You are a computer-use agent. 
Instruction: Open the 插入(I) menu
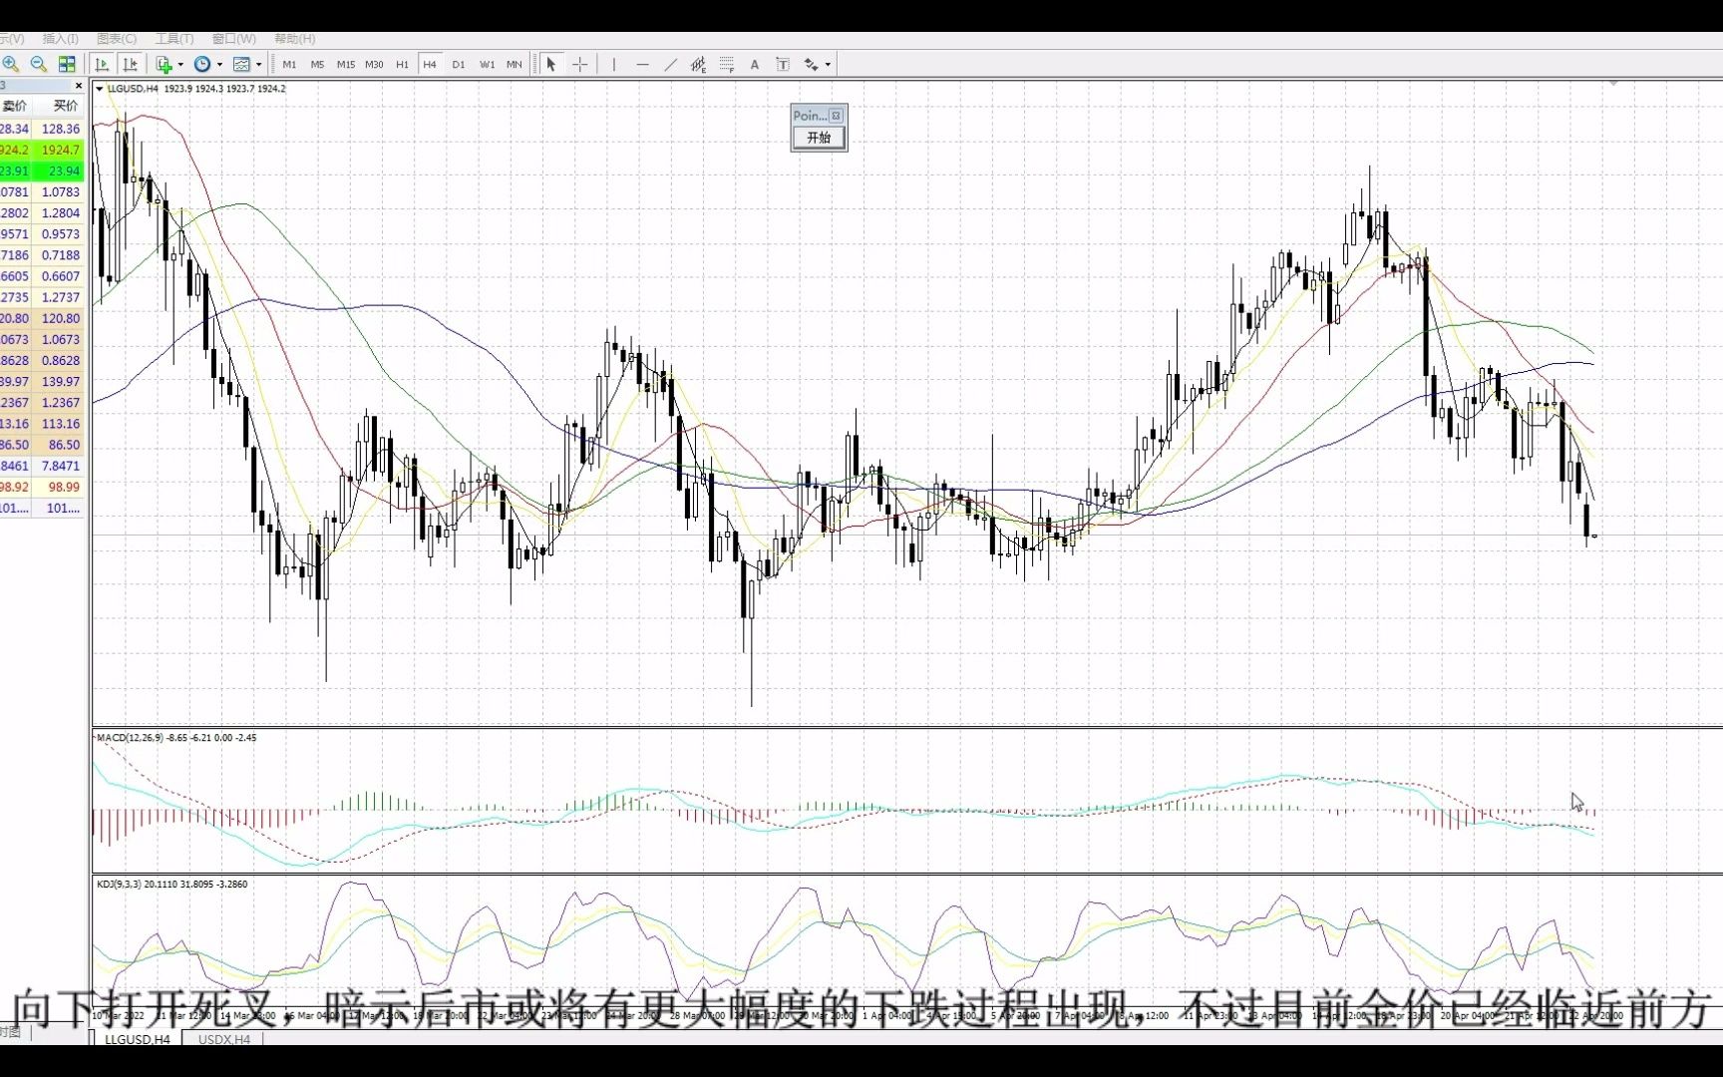tap(60, 39)
